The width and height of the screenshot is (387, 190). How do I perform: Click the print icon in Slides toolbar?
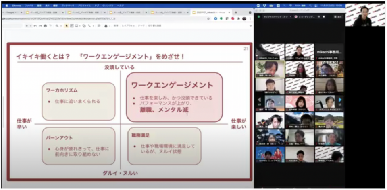(45, 26)
